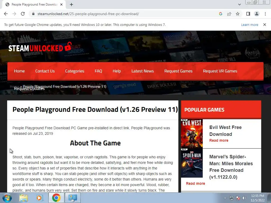Image resolution: width=271 pixels, height=203 pixels.
Task: Click the address bar URL
Action: [88, 14]
